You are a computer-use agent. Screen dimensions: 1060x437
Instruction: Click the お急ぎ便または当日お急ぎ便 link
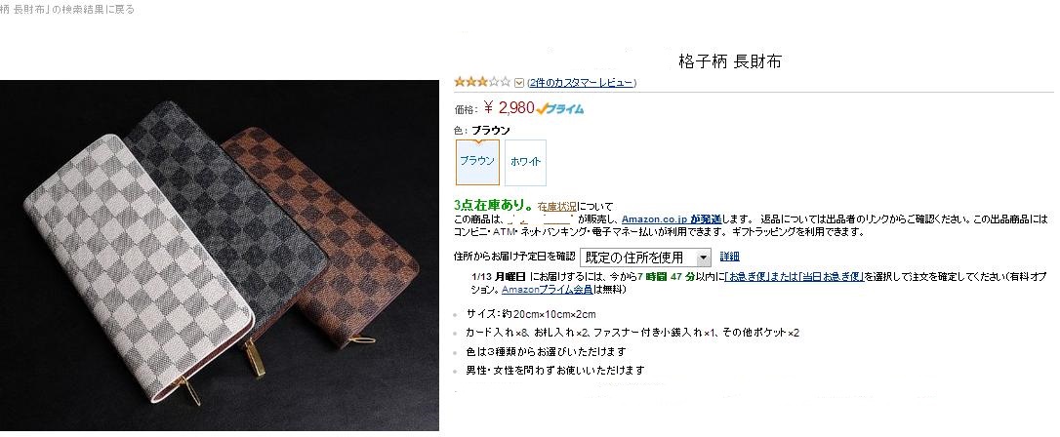(x=794, y=276)
